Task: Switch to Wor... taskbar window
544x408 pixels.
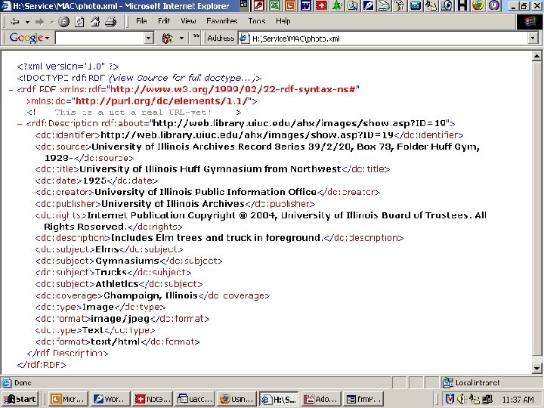Action: pos(110,400)
